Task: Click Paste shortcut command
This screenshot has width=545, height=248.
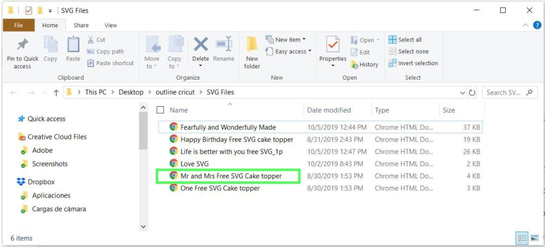Action: tap(110, 63)
